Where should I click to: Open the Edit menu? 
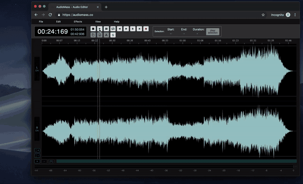tap(59, 22)
